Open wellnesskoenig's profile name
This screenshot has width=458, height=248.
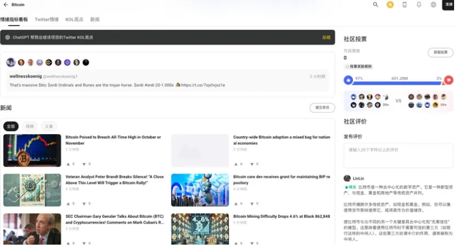(26, 76)
